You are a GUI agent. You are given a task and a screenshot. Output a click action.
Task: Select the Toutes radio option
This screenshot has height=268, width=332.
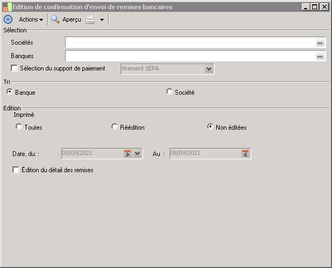[x=19, y=127]
